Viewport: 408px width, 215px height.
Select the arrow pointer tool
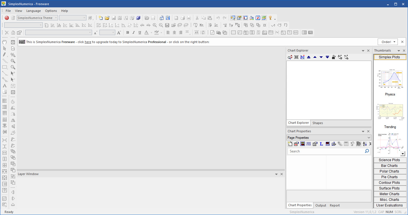pyautogui.click(x=5, y=48)
